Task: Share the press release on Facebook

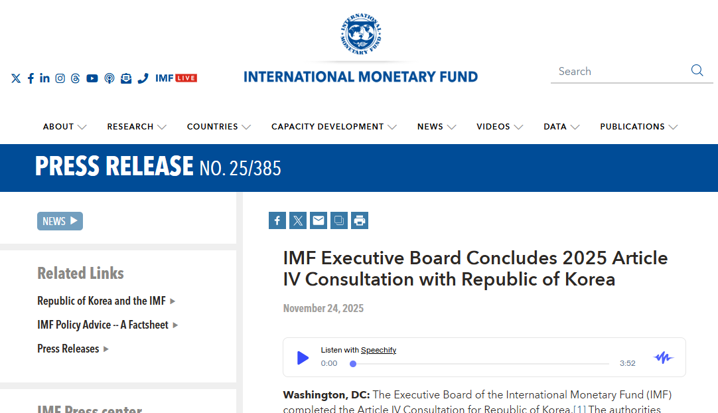Action: (277, 220)
